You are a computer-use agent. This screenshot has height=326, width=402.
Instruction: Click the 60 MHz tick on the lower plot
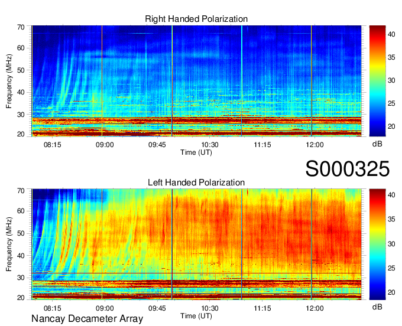tap(21, 211)
